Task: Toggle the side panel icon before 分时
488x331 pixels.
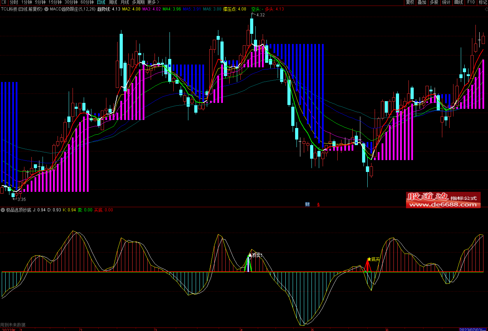Action: click(x=4, y=2)
